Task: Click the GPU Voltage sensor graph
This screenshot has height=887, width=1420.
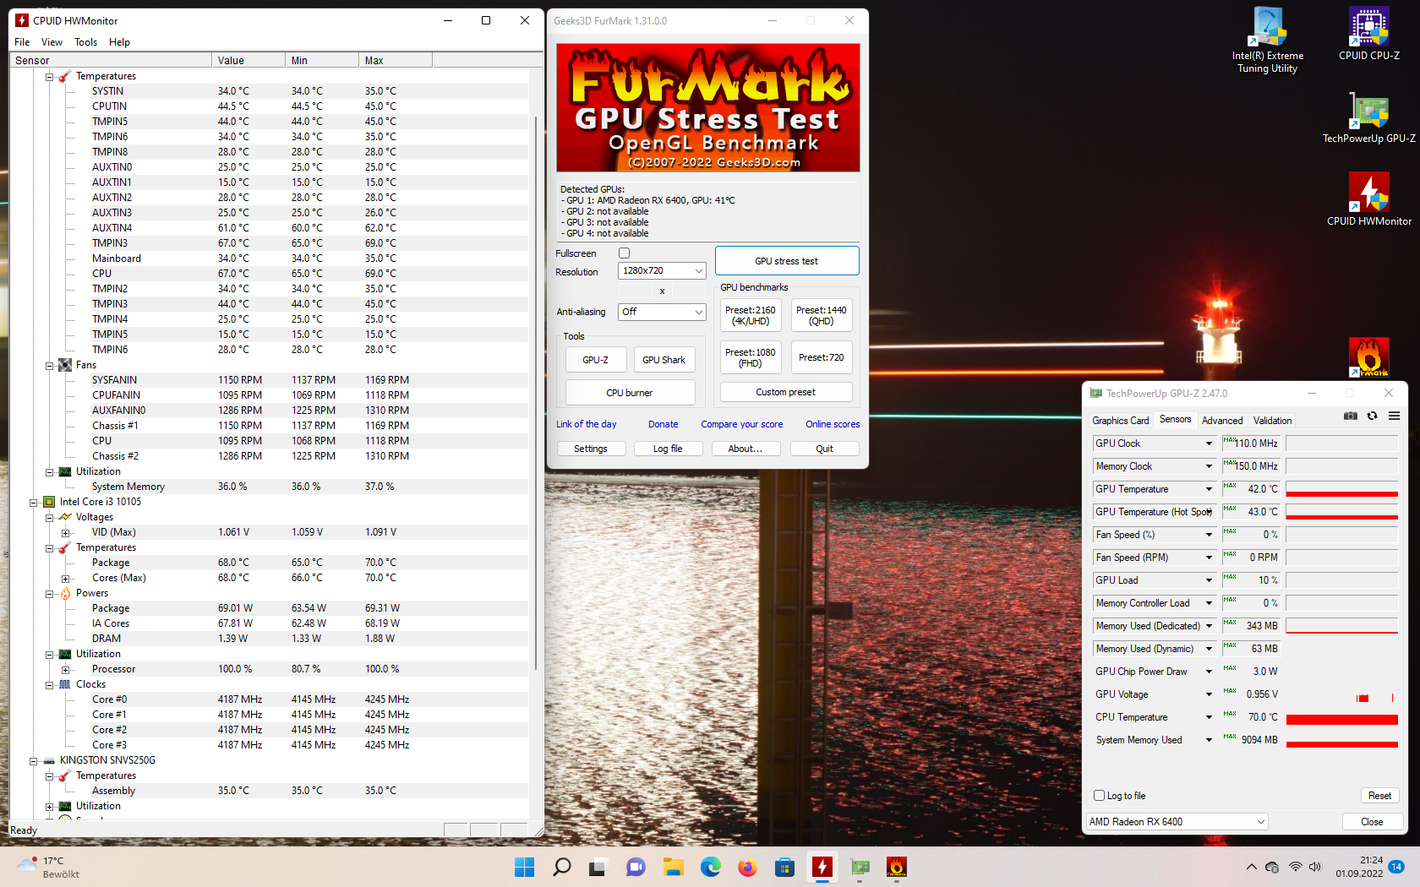Action: [x=1342, y=694]
